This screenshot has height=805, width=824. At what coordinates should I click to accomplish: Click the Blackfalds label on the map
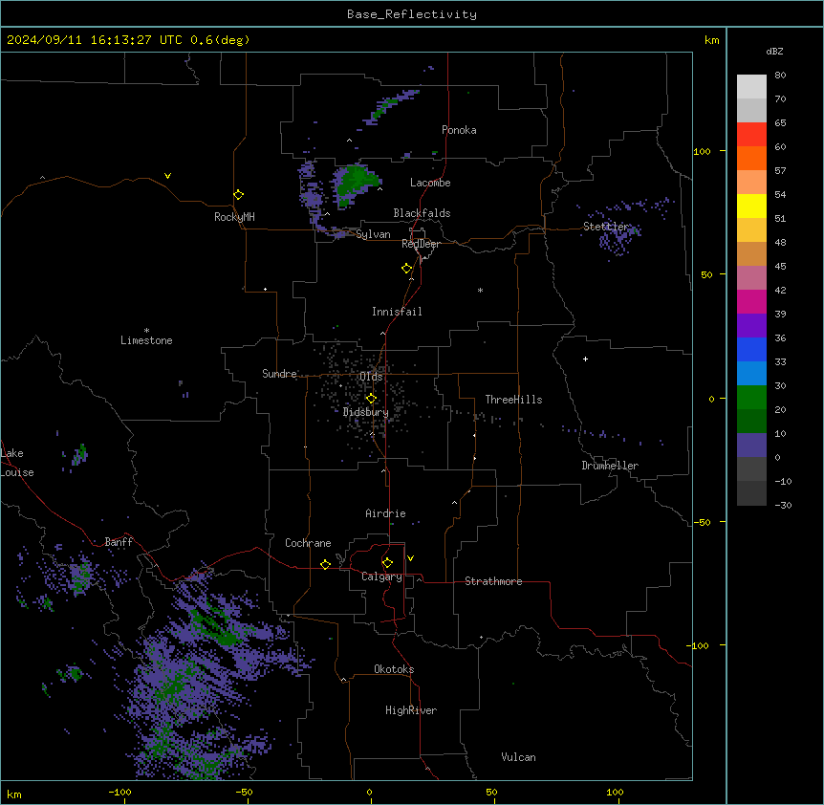[x=422, y=213]
